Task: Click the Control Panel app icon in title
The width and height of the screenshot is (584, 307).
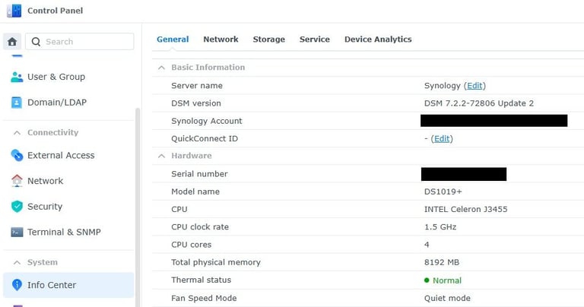Action: [x=14, y=11]
